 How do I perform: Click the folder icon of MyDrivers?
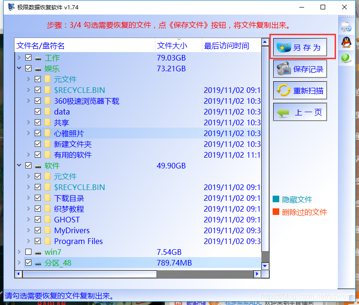click(47, 230)
